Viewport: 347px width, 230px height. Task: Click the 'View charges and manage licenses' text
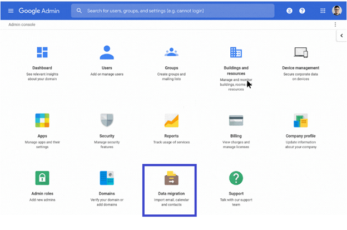(x=236, y=144)
